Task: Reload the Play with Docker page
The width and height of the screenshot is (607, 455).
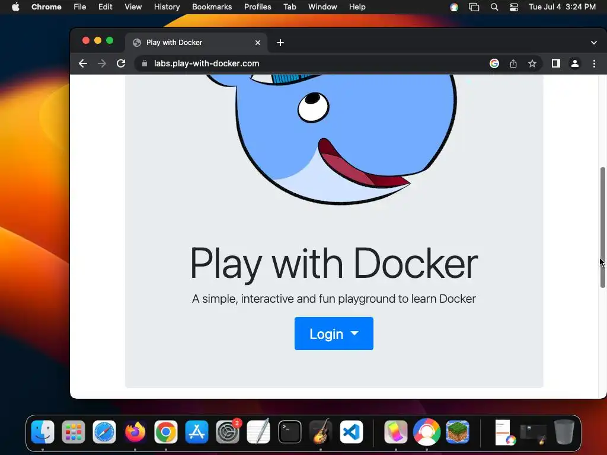Action: (x=121, y=63)
